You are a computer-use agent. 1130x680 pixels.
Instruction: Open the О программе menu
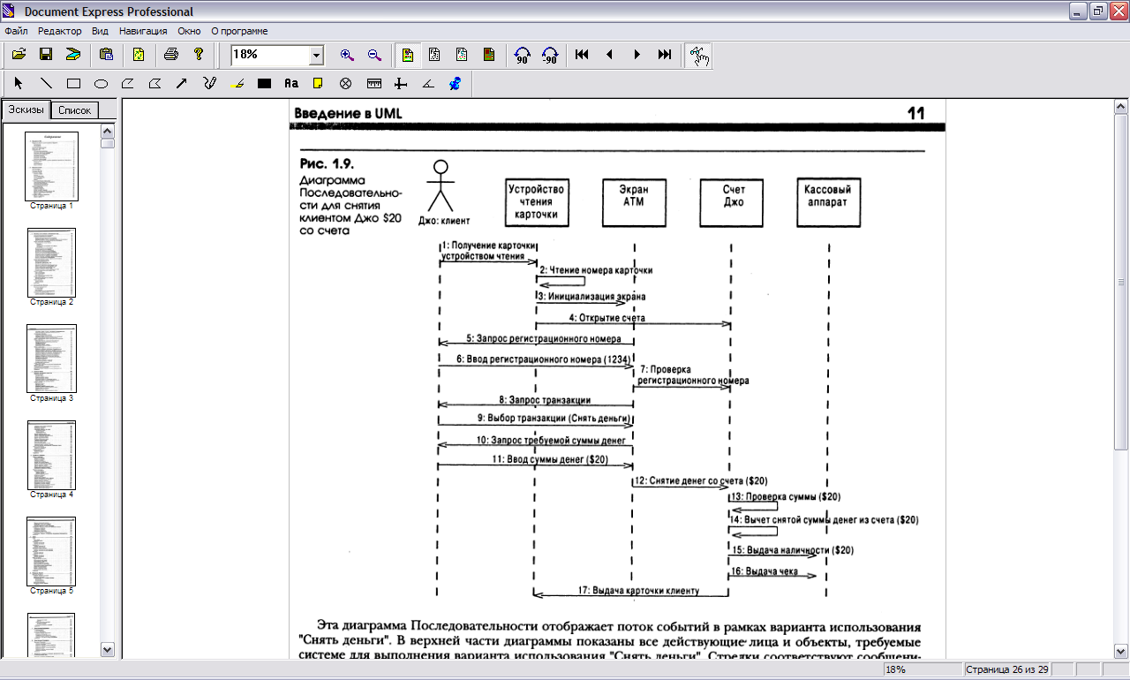239,31
